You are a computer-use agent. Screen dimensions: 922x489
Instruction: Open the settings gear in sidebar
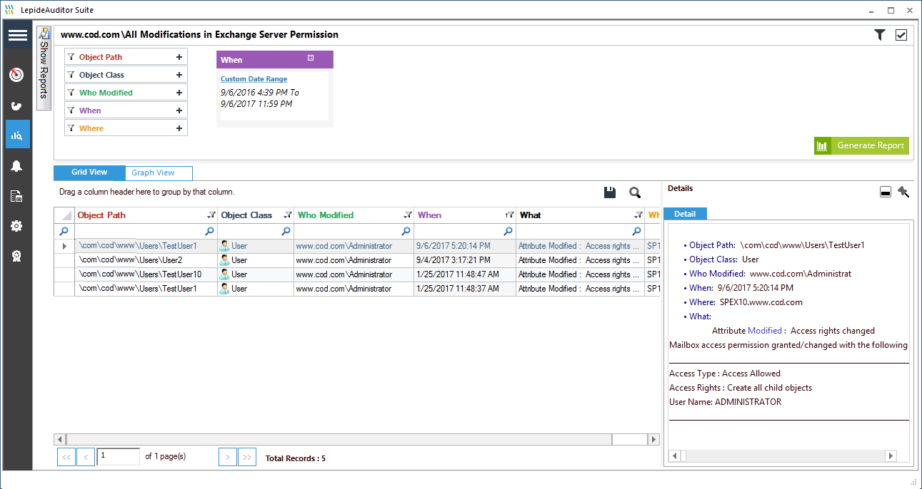click(x=17, y=226)
